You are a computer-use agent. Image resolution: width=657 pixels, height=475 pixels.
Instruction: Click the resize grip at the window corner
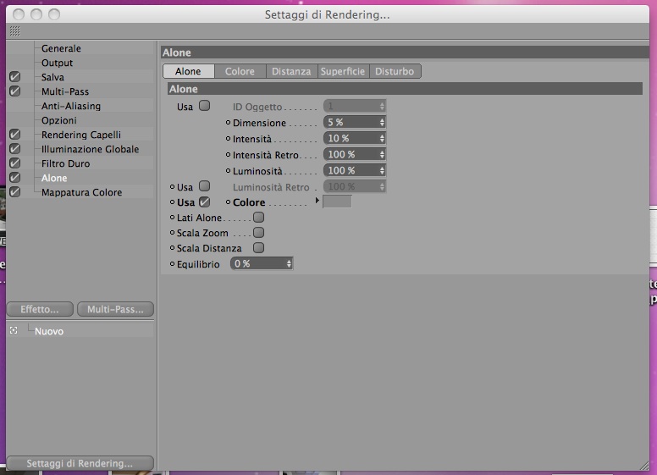pyautogui.click(x=644, y=465)
